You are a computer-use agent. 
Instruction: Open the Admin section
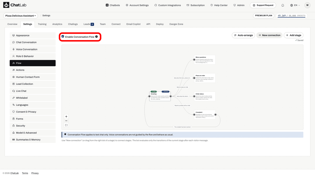239,5
